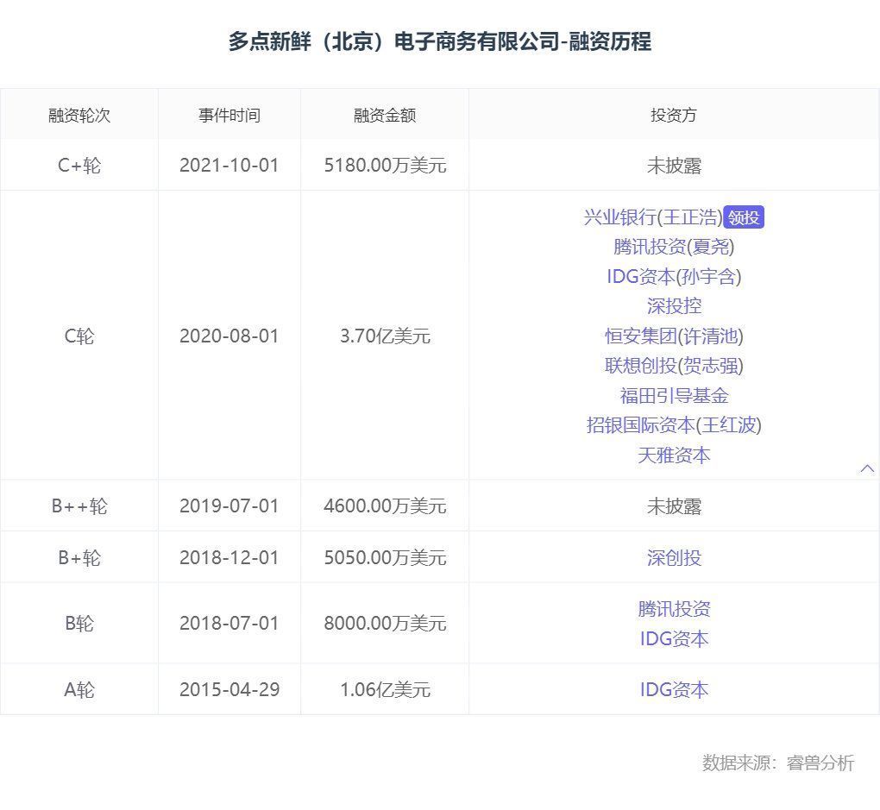Select amount 1.06亿美元
Viewport: 880px width, 810px height.
[x=385, y=689]
